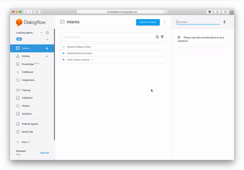Add new entity via sidebar plus
Viewport: 244px width, 170px height.
click(x=47, y=56)
